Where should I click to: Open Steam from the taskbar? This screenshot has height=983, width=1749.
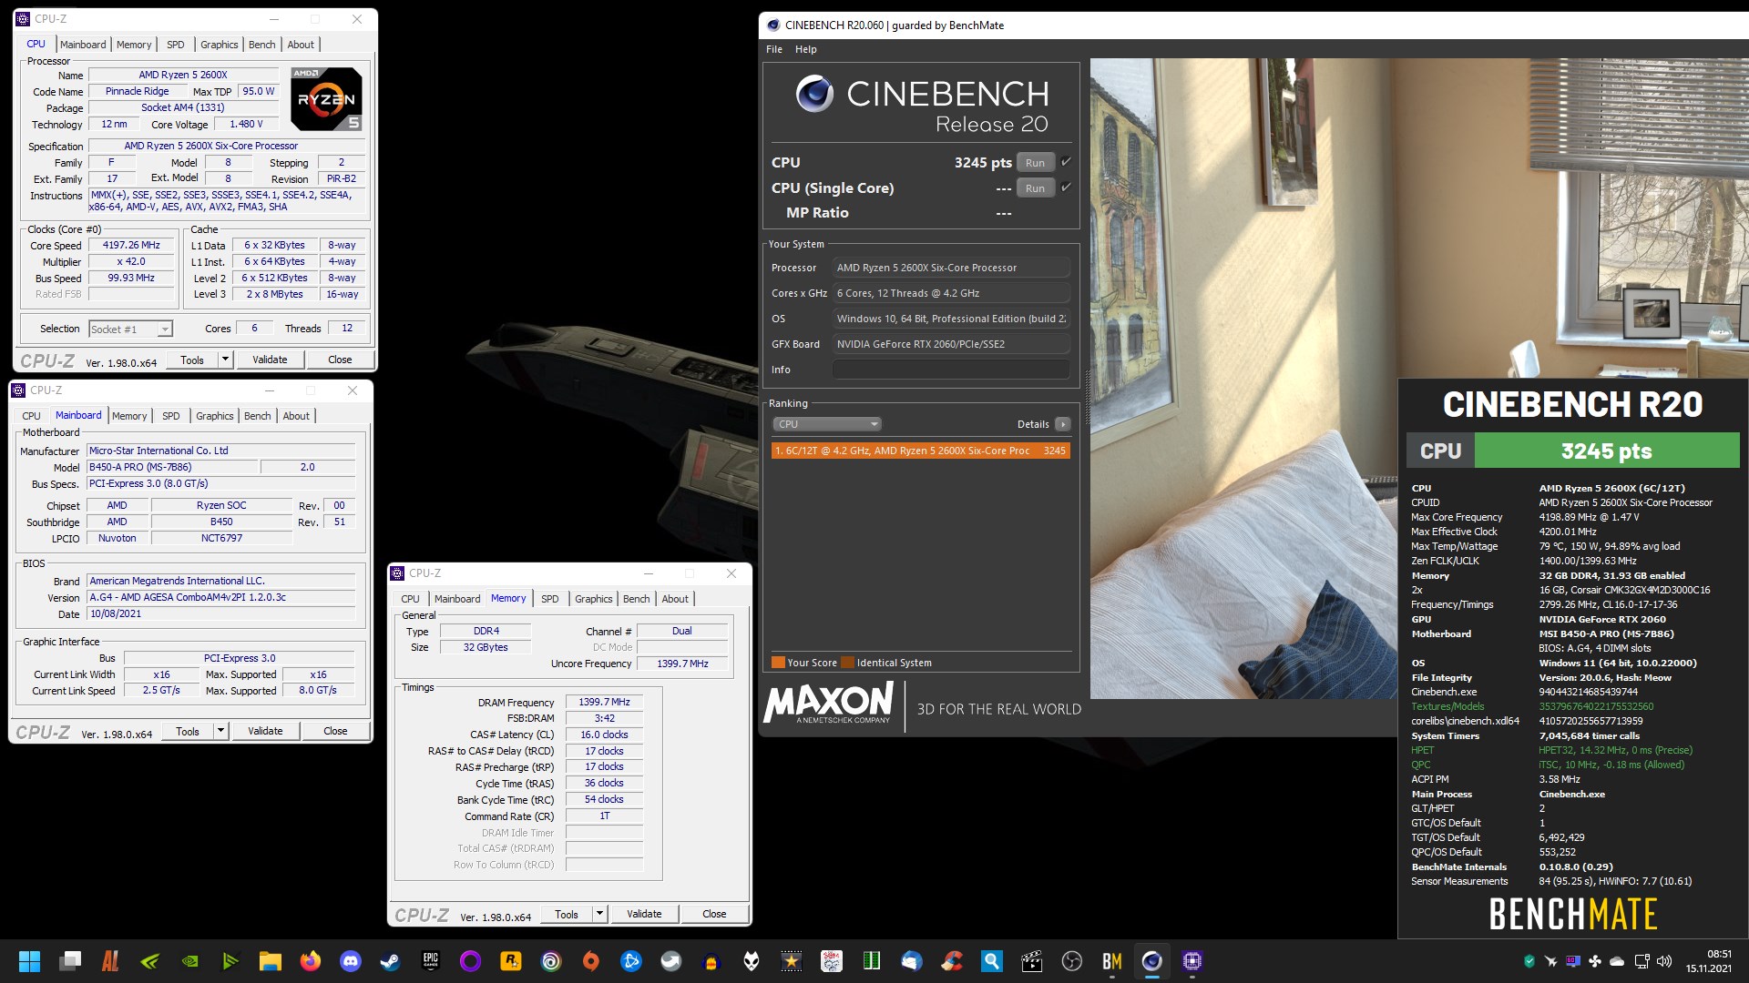point(390,961)
